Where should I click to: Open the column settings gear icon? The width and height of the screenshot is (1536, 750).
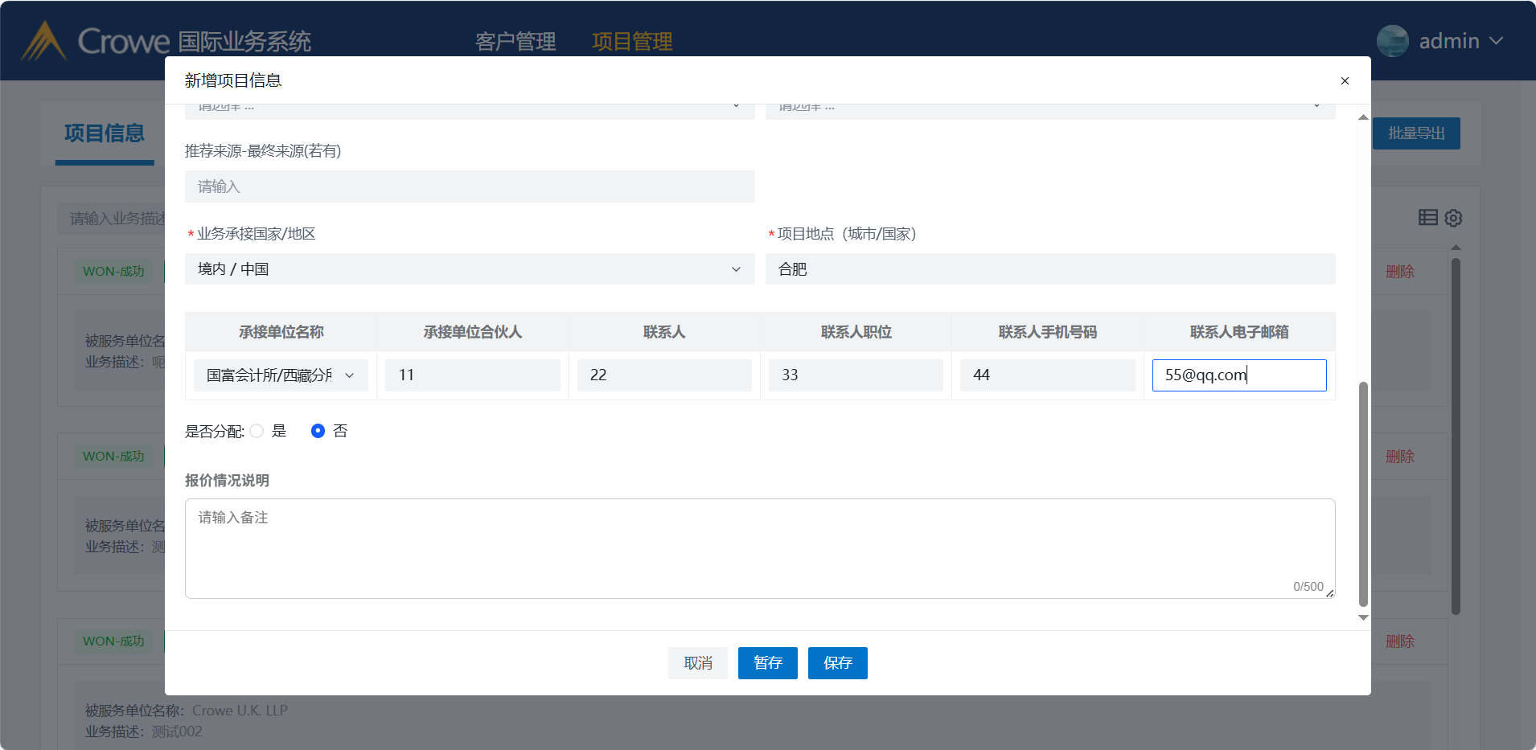coord(1453,218)
